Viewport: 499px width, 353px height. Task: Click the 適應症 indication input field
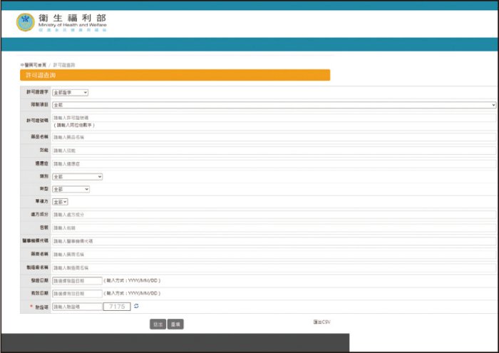coord(274,163)
